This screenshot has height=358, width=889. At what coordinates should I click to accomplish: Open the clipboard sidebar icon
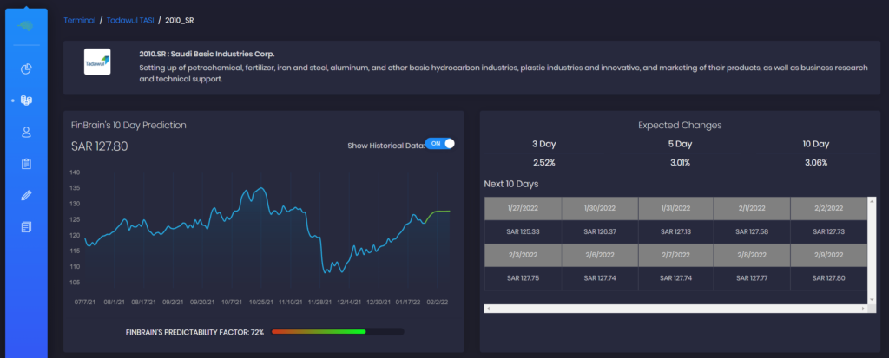[x=26, y=164]
